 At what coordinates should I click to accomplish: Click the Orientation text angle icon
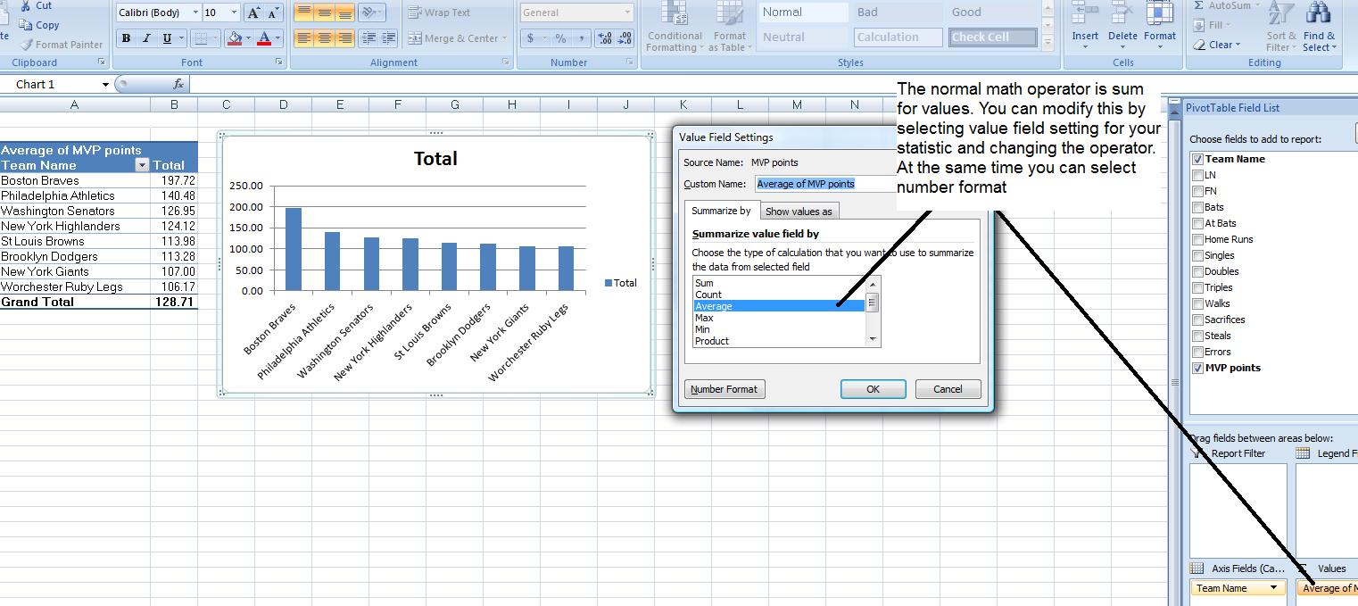coord(368,12)
